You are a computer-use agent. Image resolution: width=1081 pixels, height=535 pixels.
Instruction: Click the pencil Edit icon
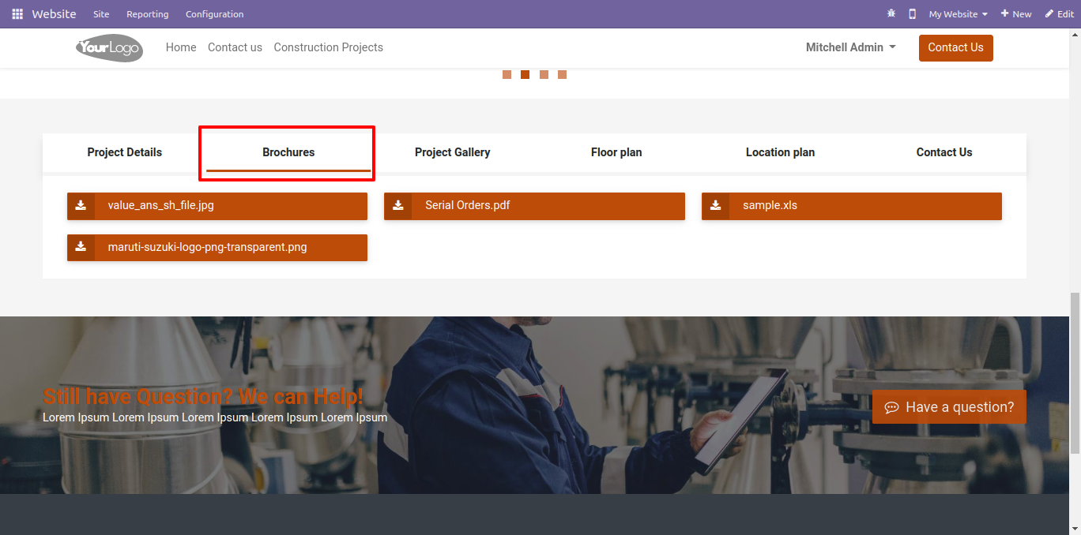point(1049,14)
